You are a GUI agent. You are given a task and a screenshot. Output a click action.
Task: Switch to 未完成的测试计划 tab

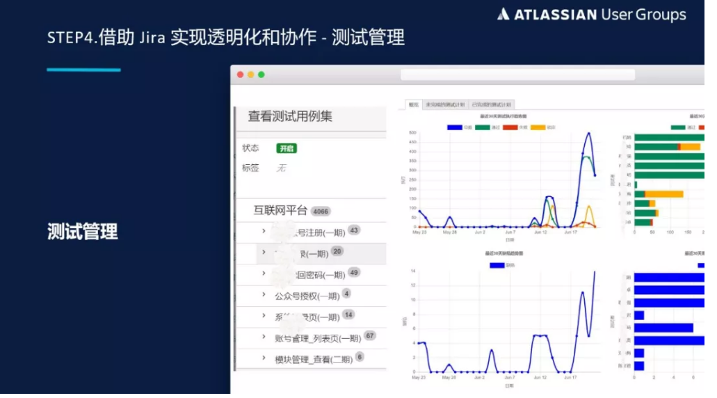[x=445, y=105]
